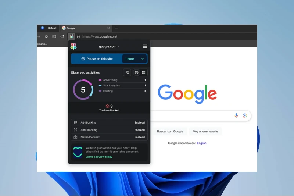Click the Ghostery extension icon in the toolbar
294x196 pixels.
pos(71,36)
